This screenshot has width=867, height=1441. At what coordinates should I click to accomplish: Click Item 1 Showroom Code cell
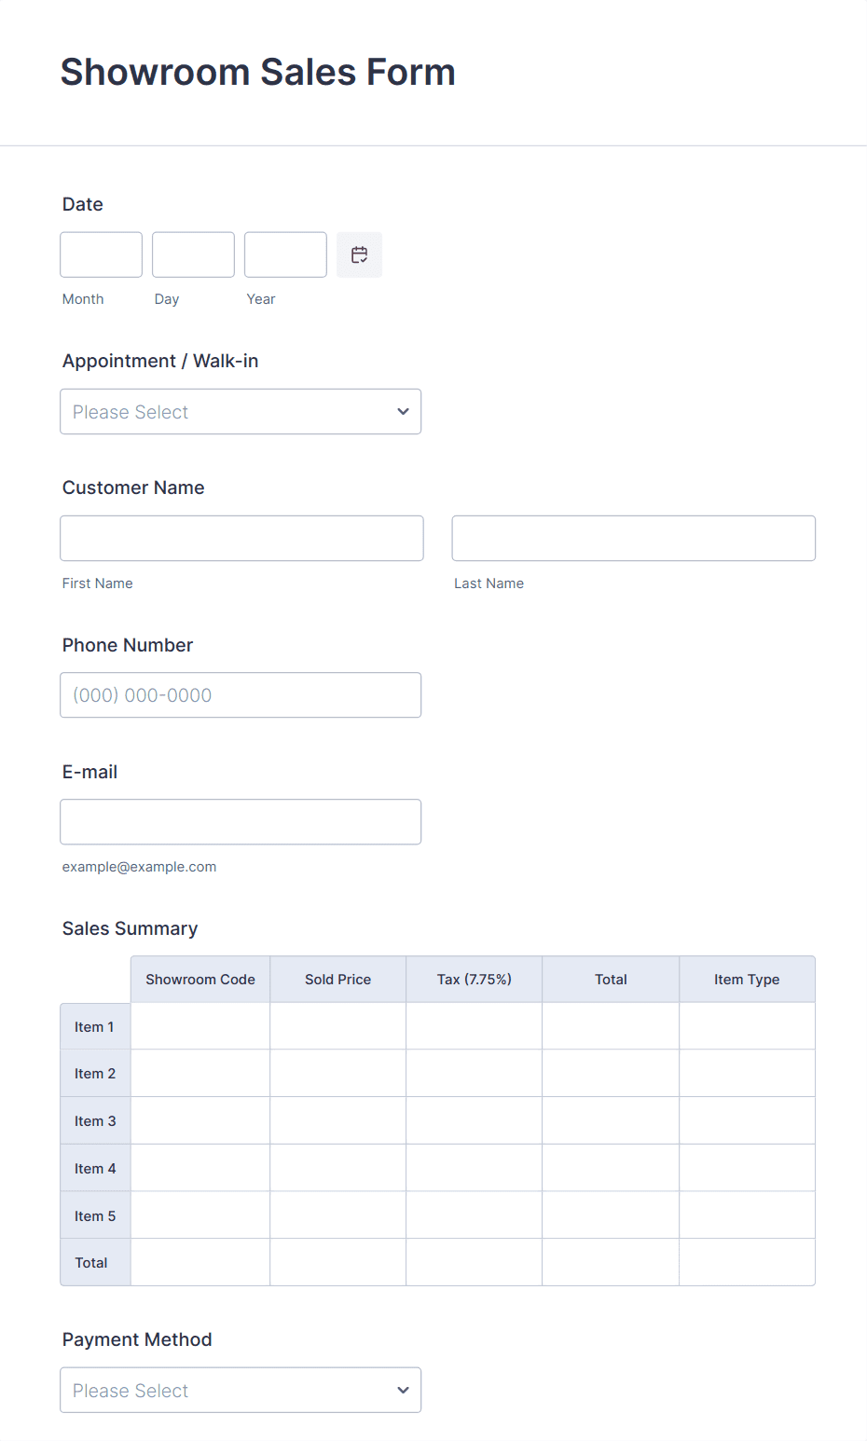click(x=200, y=1026)
